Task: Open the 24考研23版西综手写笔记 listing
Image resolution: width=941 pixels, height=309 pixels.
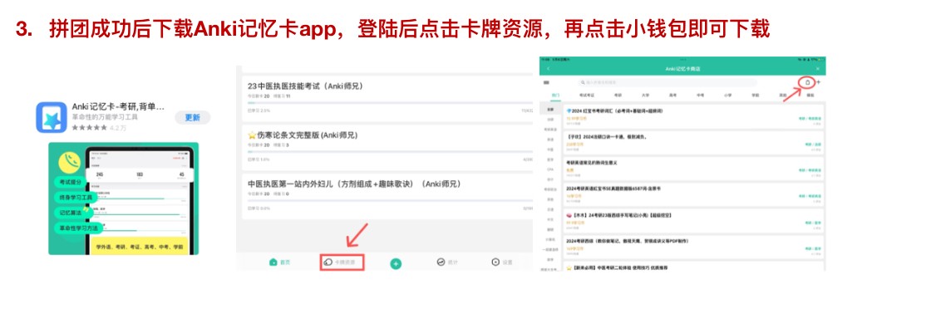Action: click(x=694, y=220)
